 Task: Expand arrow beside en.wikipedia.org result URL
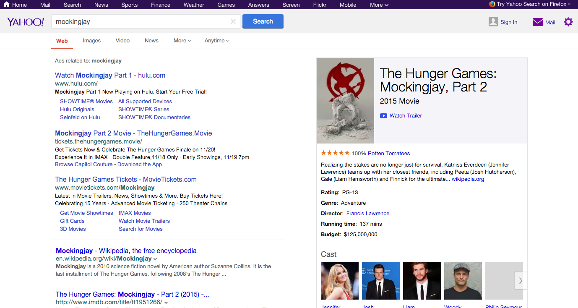[155, 259]
